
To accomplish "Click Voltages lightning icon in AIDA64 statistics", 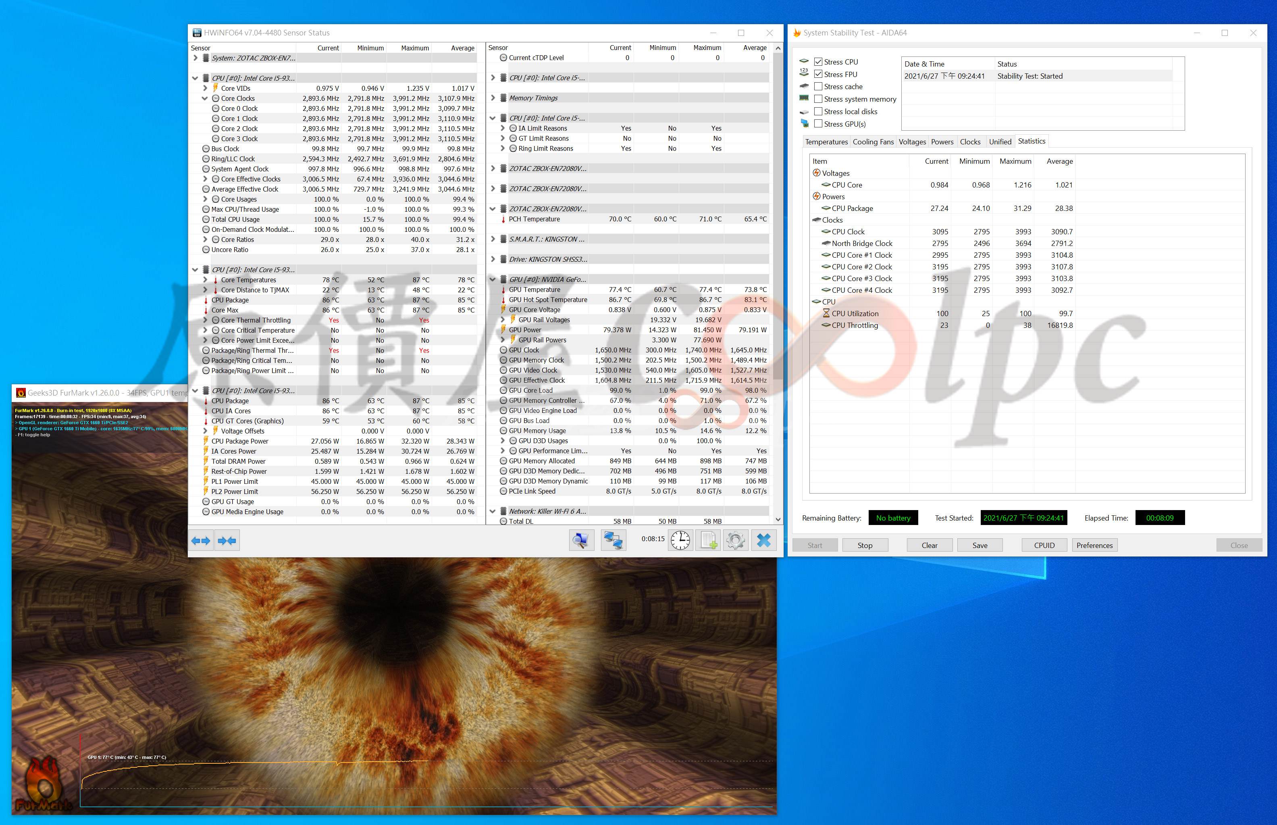I will tap(817, 173).
